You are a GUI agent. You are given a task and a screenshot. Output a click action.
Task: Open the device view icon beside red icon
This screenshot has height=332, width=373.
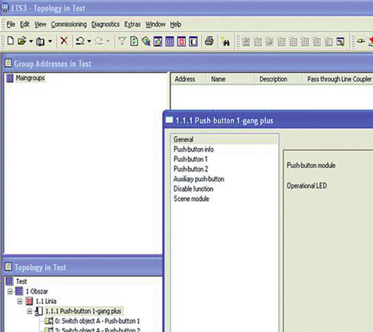click(x=193, y=42)
